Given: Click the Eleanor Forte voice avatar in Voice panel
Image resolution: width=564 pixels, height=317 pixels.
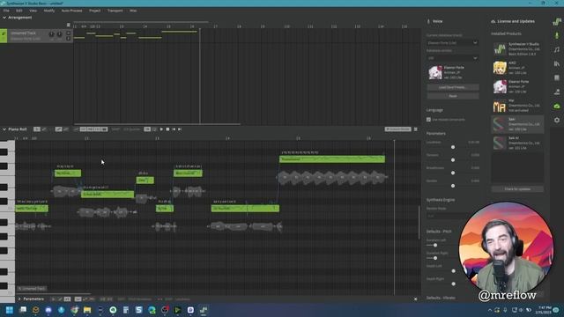Looking at the screenshot, I should (x=435, y=72).
